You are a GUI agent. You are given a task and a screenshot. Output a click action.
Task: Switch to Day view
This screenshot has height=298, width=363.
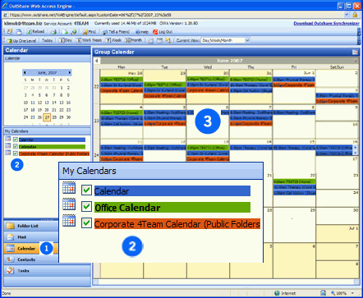point(66,40)
